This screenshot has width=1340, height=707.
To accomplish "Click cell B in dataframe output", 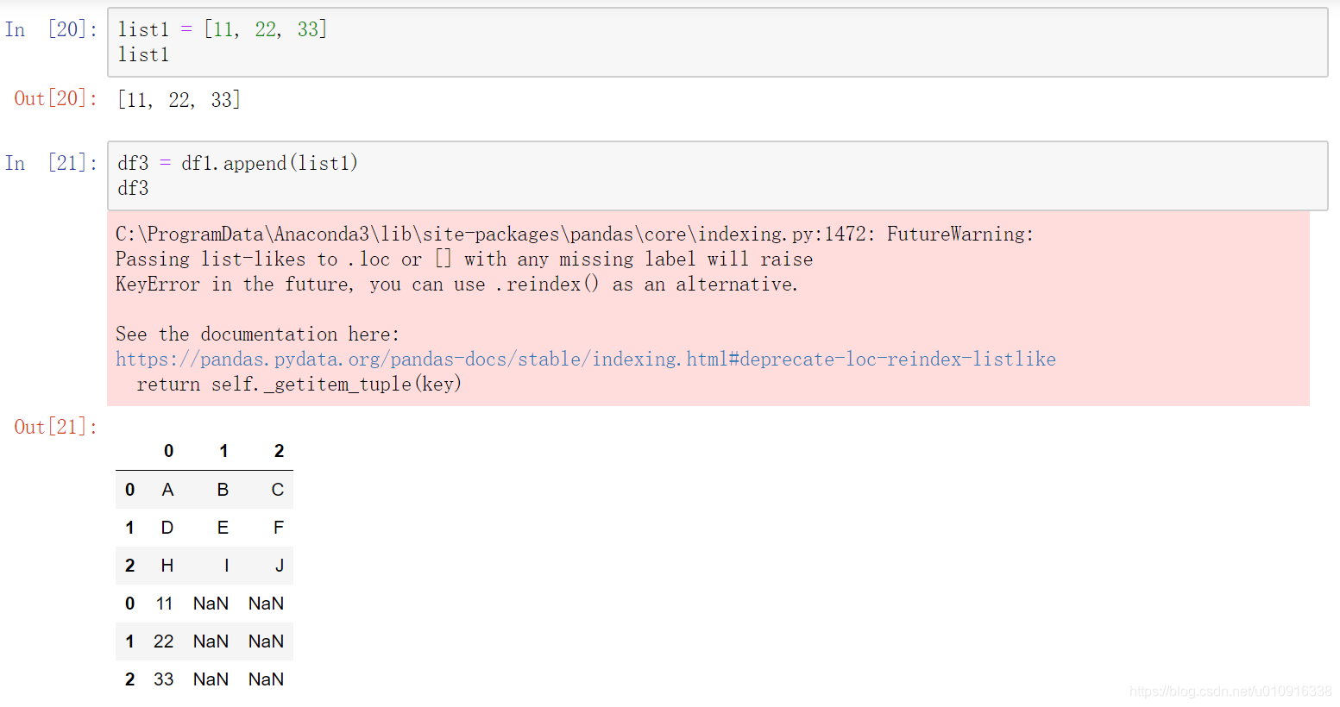I will tap(223, 490).
